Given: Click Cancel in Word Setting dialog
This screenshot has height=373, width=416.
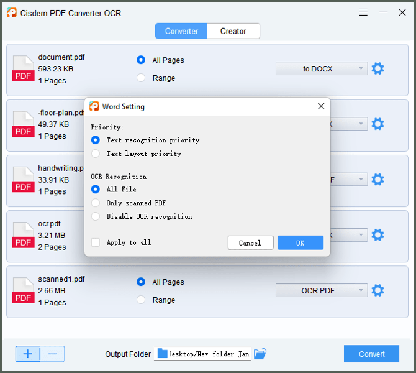Looking at the screenshot, I should click(x=250, y=243).
